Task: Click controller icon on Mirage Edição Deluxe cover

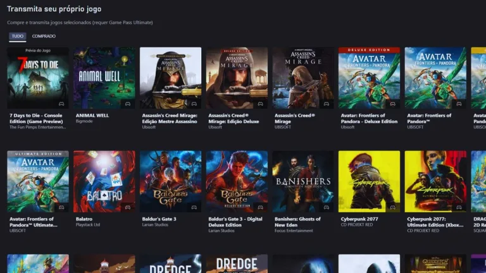Action: (x=260, y=104)
